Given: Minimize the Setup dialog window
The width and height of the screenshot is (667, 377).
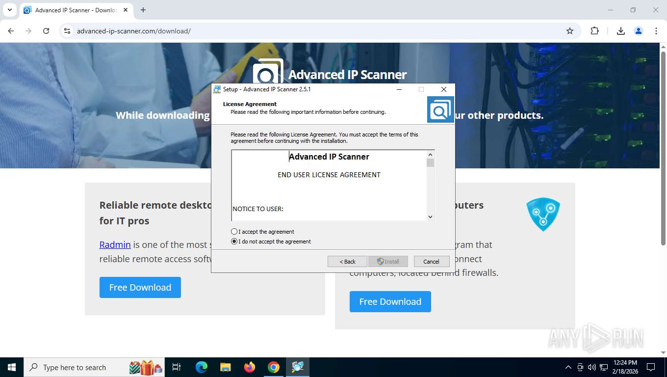Looking at the screenshot, I should click(x=399, y=89).
